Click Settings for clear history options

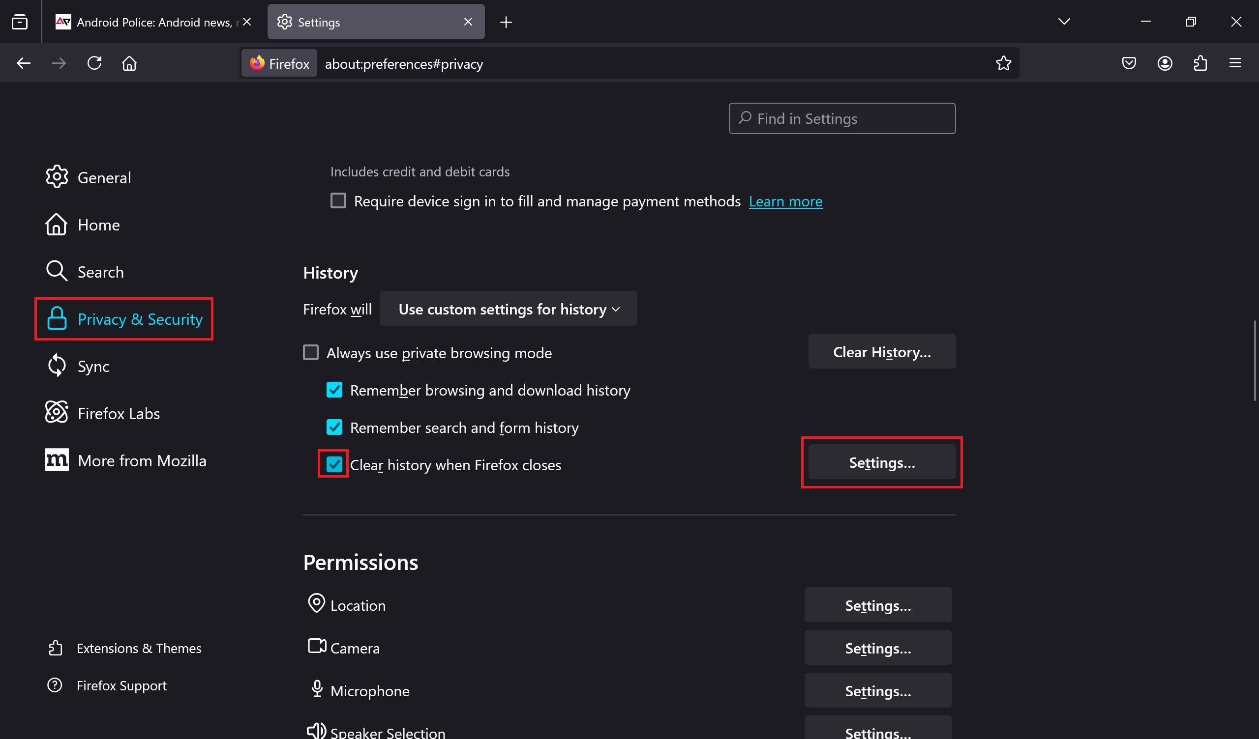881,462
